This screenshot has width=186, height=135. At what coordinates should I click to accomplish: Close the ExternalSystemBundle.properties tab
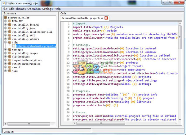coord(106,18)
